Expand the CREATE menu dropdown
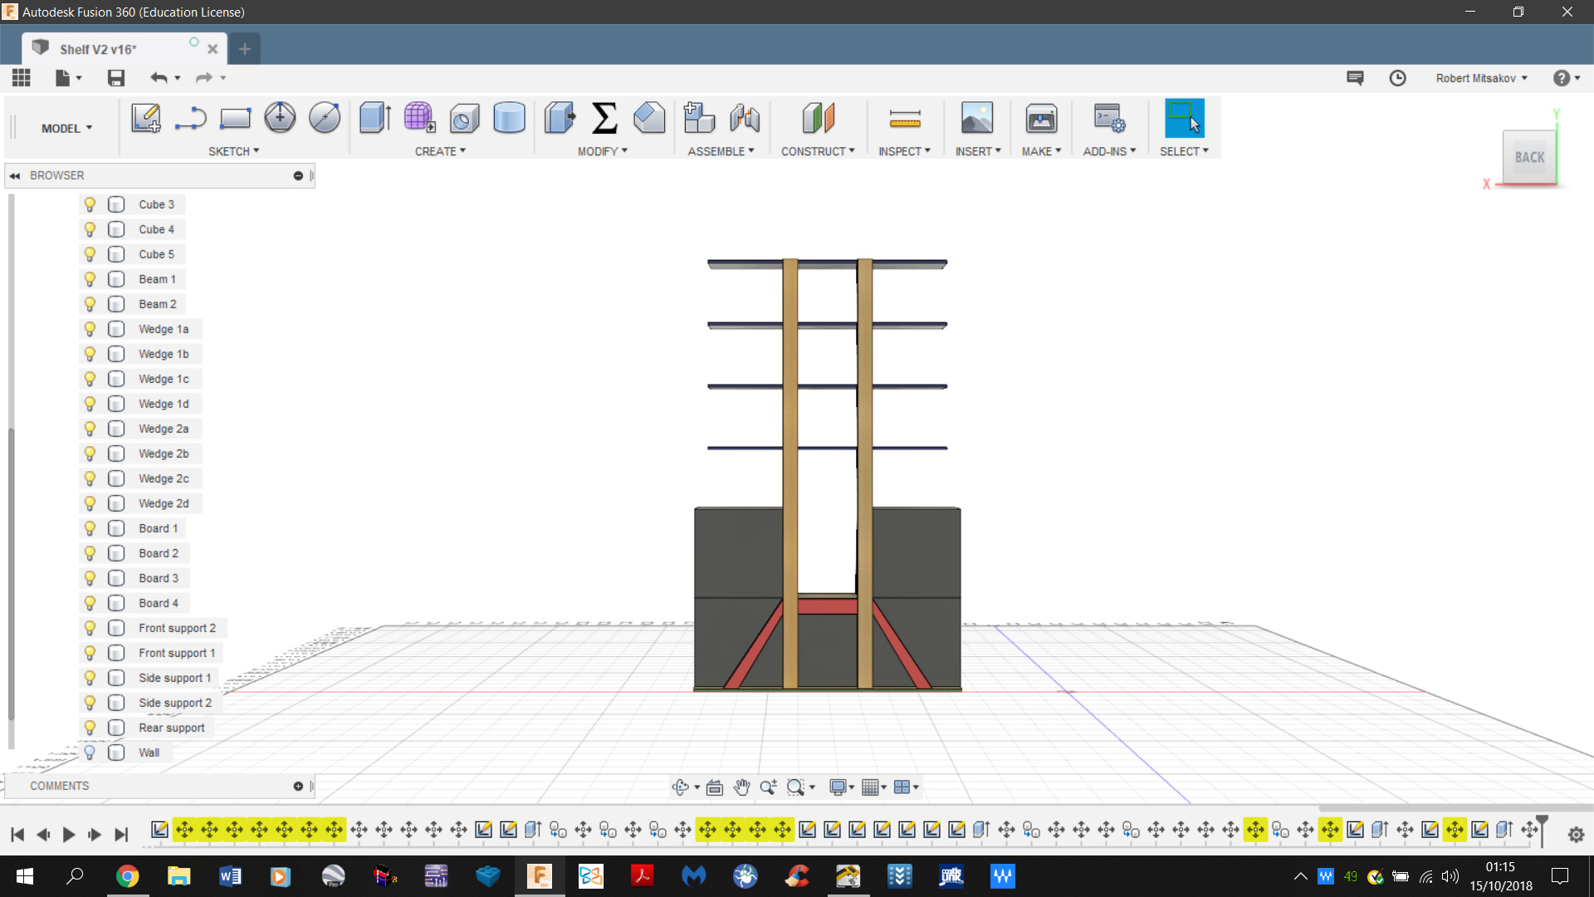The image size is (1594, 897). (440, 151)
